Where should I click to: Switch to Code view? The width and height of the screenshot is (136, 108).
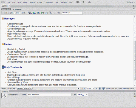tap(5, 13)
